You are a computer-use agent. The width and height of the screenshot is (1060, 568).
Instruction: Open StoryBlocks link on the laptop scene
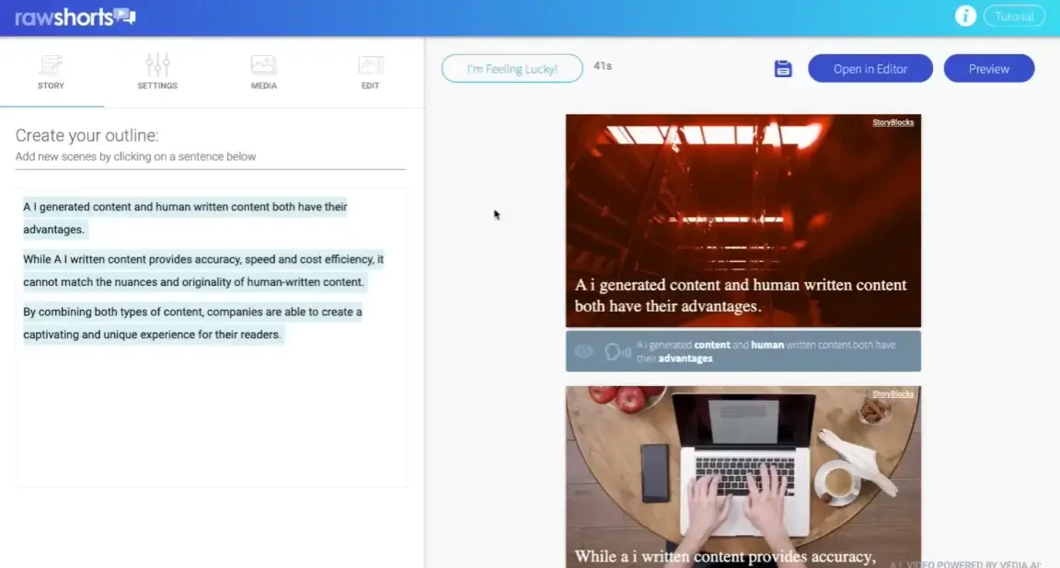[893, 393]
